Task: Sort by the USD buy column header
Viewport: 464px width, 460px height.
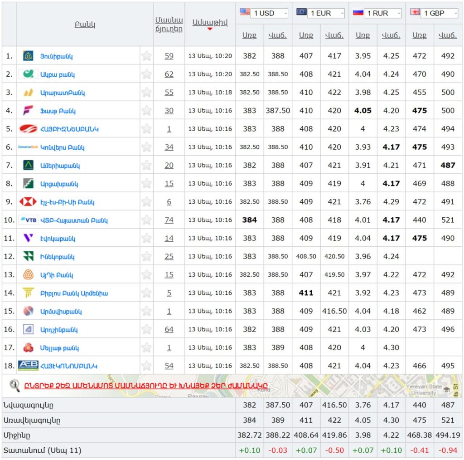Action: click(249, 36)
